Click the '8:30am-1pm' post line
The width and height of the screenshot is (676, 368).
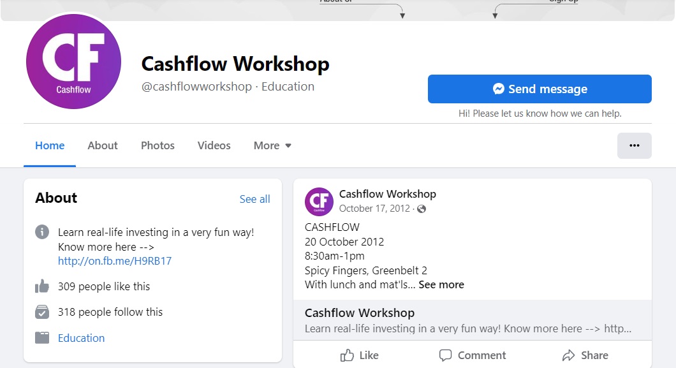335,256
